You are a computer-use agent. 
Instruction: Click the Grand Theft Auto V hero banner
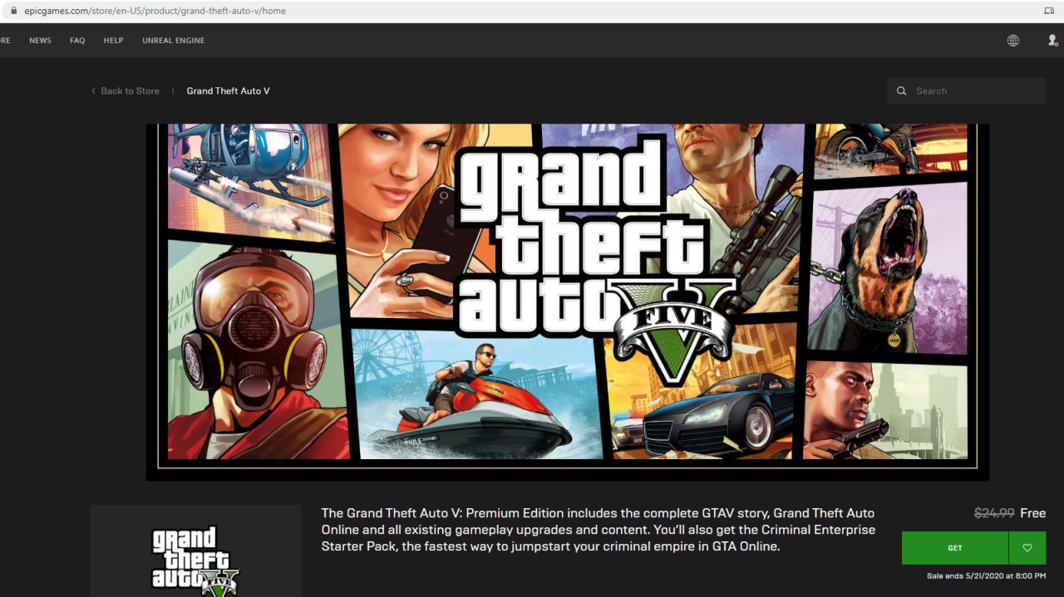tap(568, 302)
